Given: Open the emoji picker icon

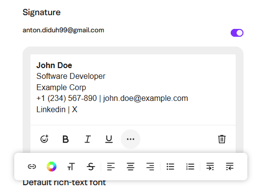Looking at the screenshot, I should click(x=44, y=139).
